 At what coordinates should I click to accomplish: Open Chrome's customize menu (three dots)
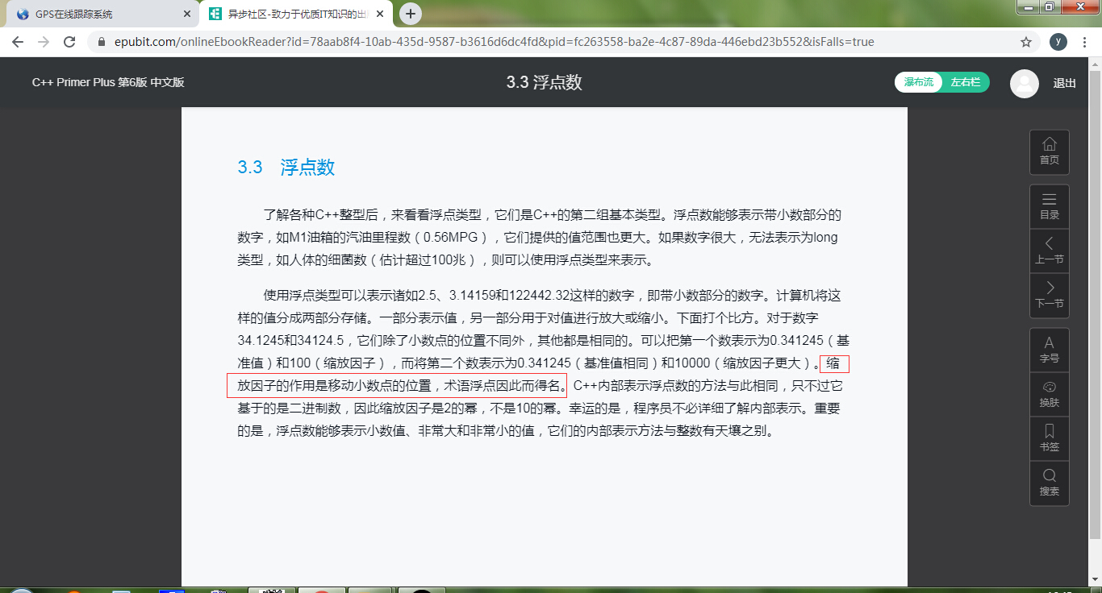point(1085,42)
